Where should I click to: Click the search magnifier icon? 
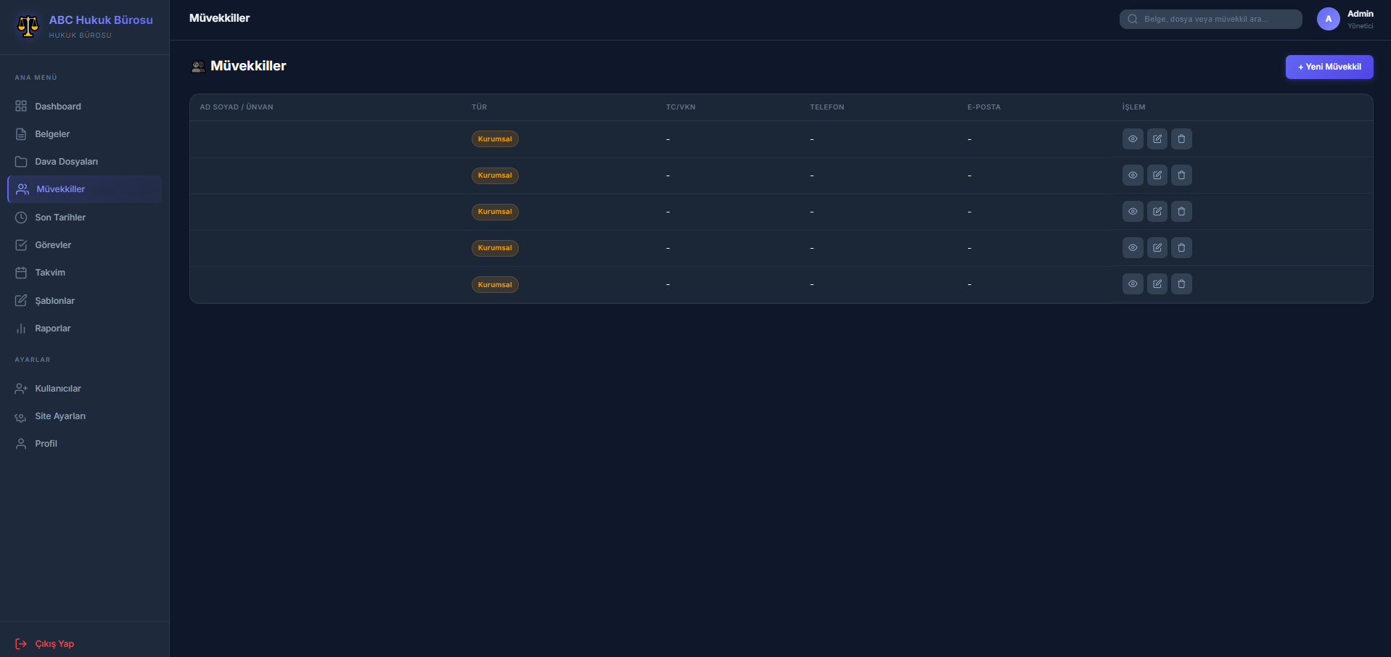(x=1133, y=19)
